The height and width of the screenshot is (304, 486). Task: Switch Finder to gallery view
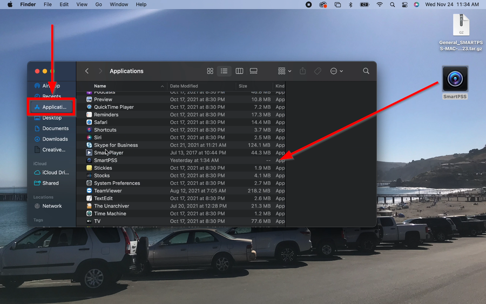(253, 71)
